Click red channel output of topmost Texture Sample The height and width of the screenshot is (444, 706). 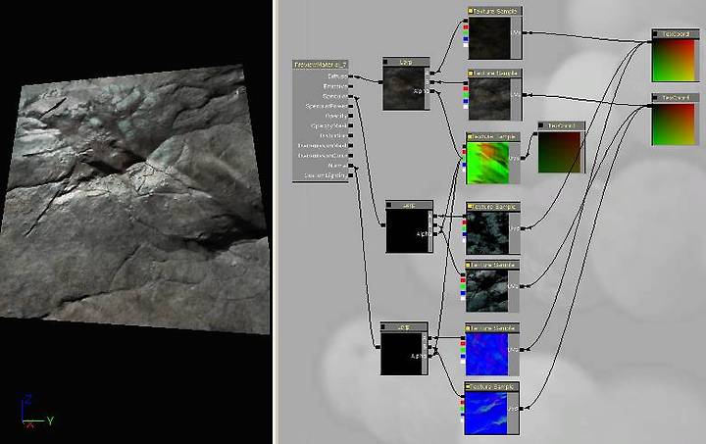[x=466, y=27]
